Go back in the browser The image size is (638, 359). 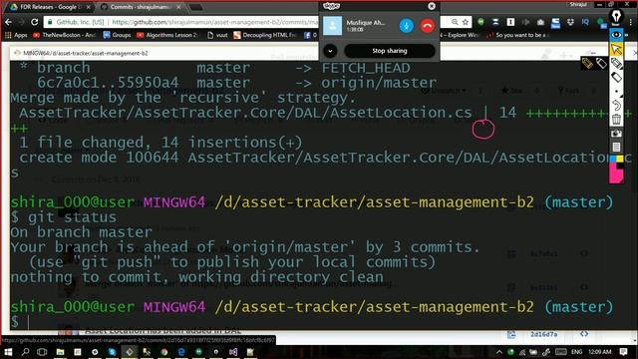tap(9, 22)
